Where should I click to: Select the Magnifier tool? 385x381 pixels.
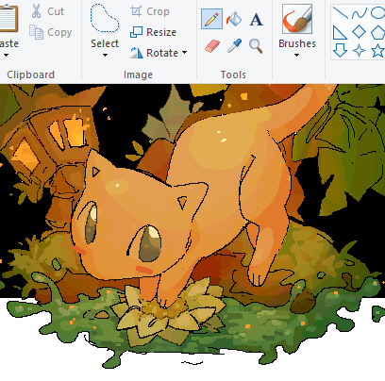(x=256, y=46)
